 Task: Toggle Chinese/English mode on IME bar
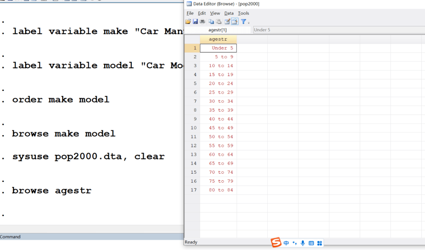coord(286,243)
